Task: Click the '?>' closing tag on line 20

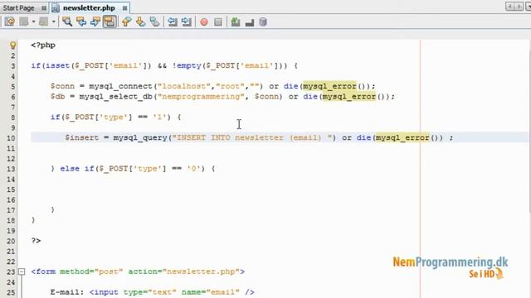Action: (x=36, y=241)
